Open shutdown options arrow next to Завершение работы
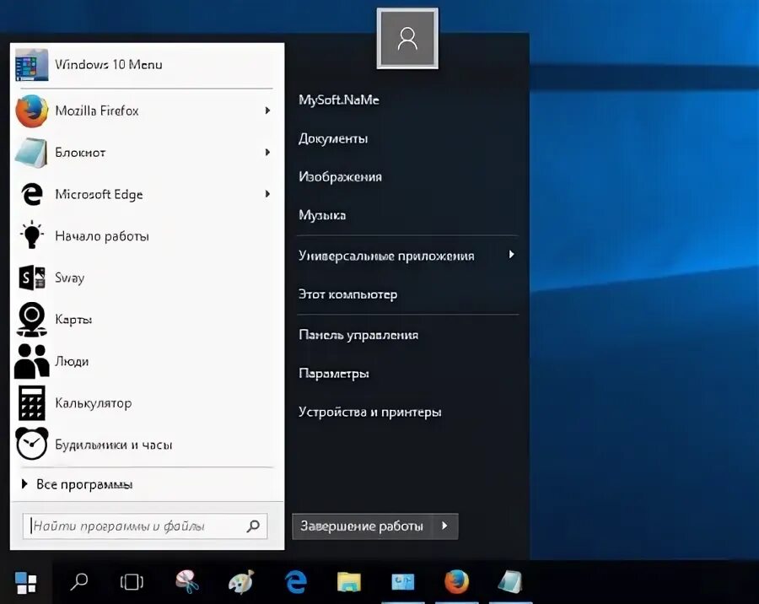The width and height of the screenshot is (759, 604). click(444, 526)
